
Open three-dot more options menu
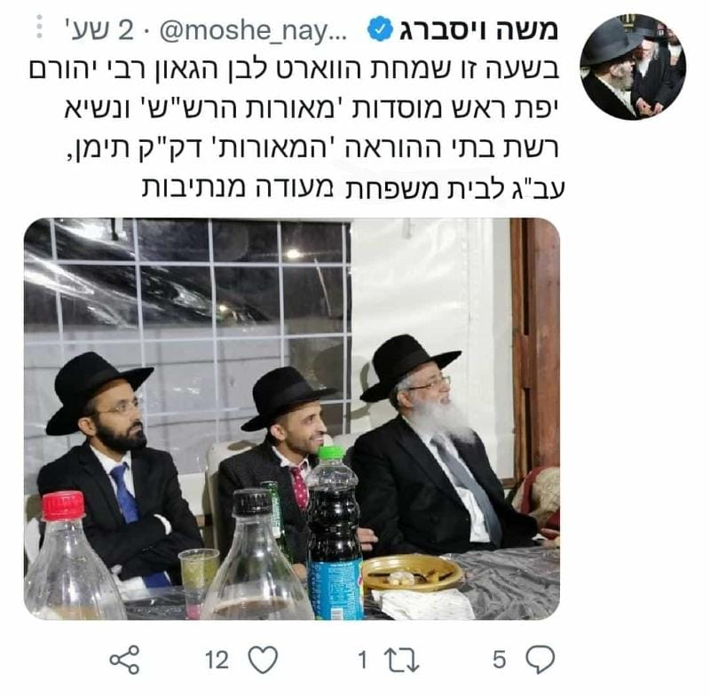point(39,27)
